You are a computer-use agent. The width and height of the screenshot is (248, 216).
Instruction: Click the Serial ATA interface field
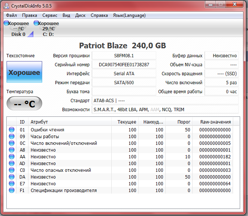pyautogui.click(x=124, y=74)
